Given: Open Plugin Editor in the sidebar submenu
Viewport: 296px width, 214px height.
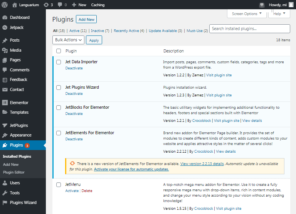Looking at the screenshot, I should 13,172.
